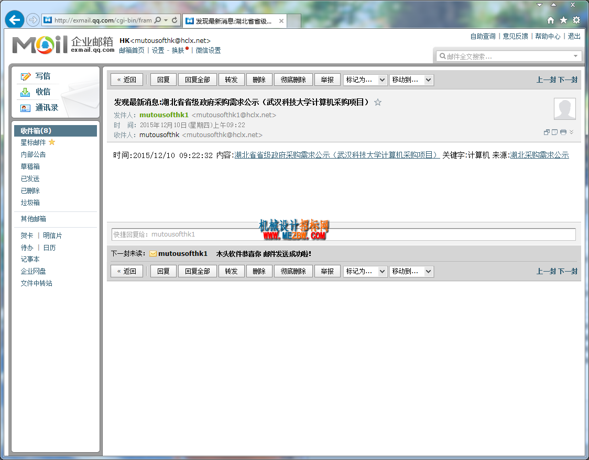Viewport: 589px width, 460px height.
Task: Open the 已删除 folder
Action: point(30,190)
